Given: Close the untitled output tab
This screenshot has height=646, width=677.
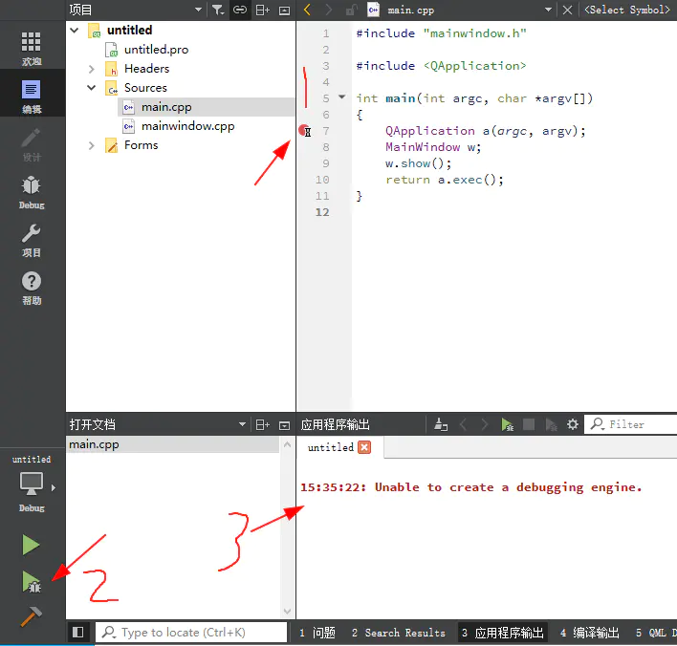Looking at the screenshot, I should point(364,447).
